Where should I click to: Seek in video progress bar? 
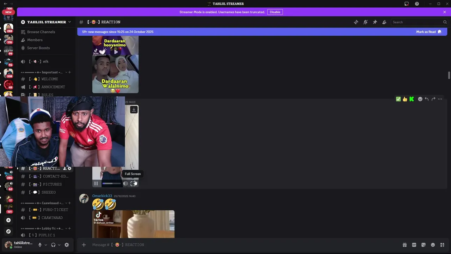pos(112,183)
